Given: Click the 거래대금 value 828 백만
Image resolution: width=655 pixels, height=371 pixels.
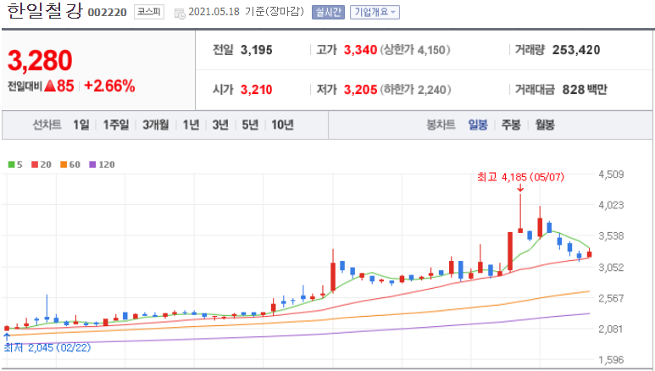Looking at the screenshot, I should tap(585, 90).
